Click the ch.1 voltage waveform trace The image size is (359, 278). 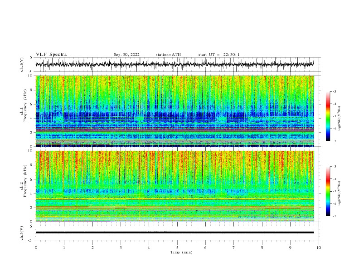pos(175,65)
